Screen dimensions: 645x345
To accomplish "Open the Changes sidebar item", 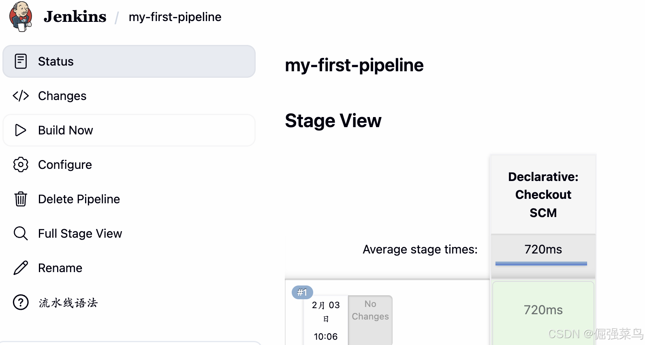I will 62,96.
